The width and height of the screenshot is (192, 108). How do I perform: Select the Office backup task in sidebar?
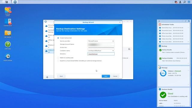click(x=49, y=41)
